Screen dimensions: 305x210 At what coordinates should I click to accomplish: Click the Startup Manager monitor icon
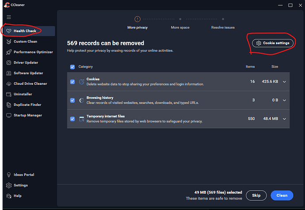pyautogui.click(x=9, y=116)
